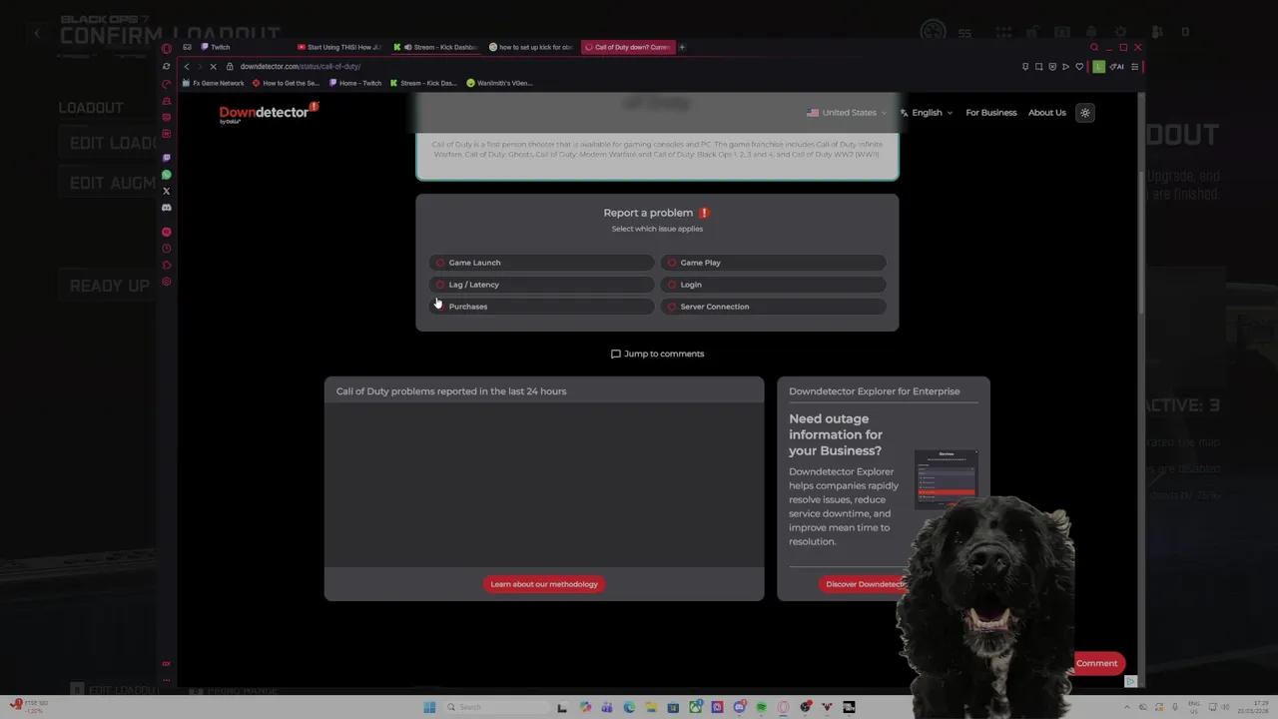Open the Discord icon in Opera sidebar
Viewport: 1278px width, 719px height.
[167, 208]
